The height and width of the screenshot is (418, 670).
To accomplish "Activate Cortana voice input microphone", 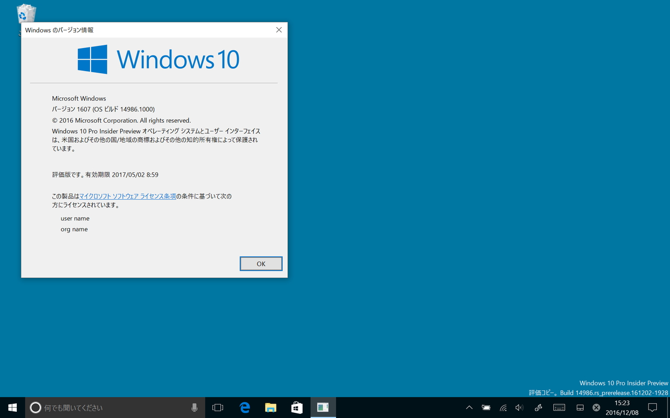I will point(194,407).
